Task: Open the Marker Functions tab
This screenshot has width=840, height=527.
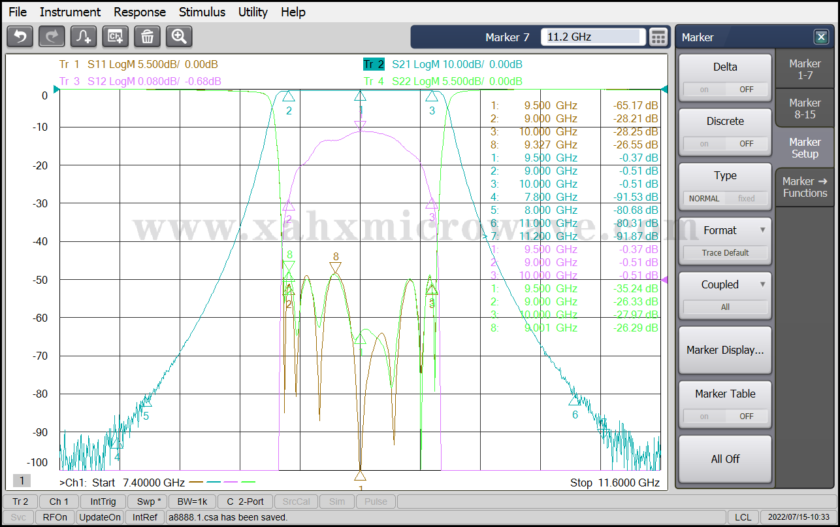Action: pyautogui.click(x=805, y=187)
